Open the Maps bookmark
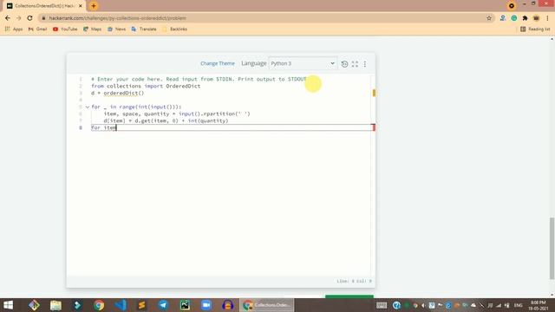 93,29
